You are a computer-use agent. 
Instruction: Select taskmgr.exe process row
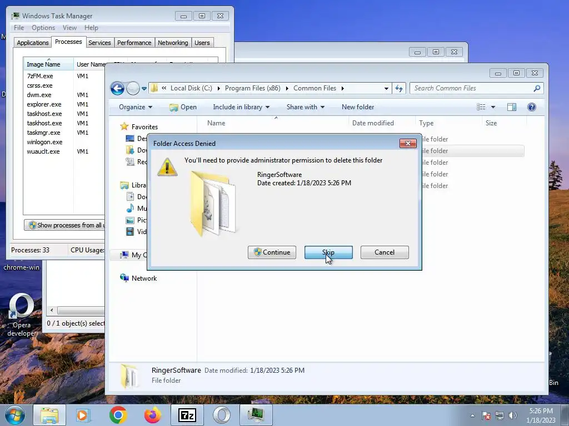coord(64,133)
